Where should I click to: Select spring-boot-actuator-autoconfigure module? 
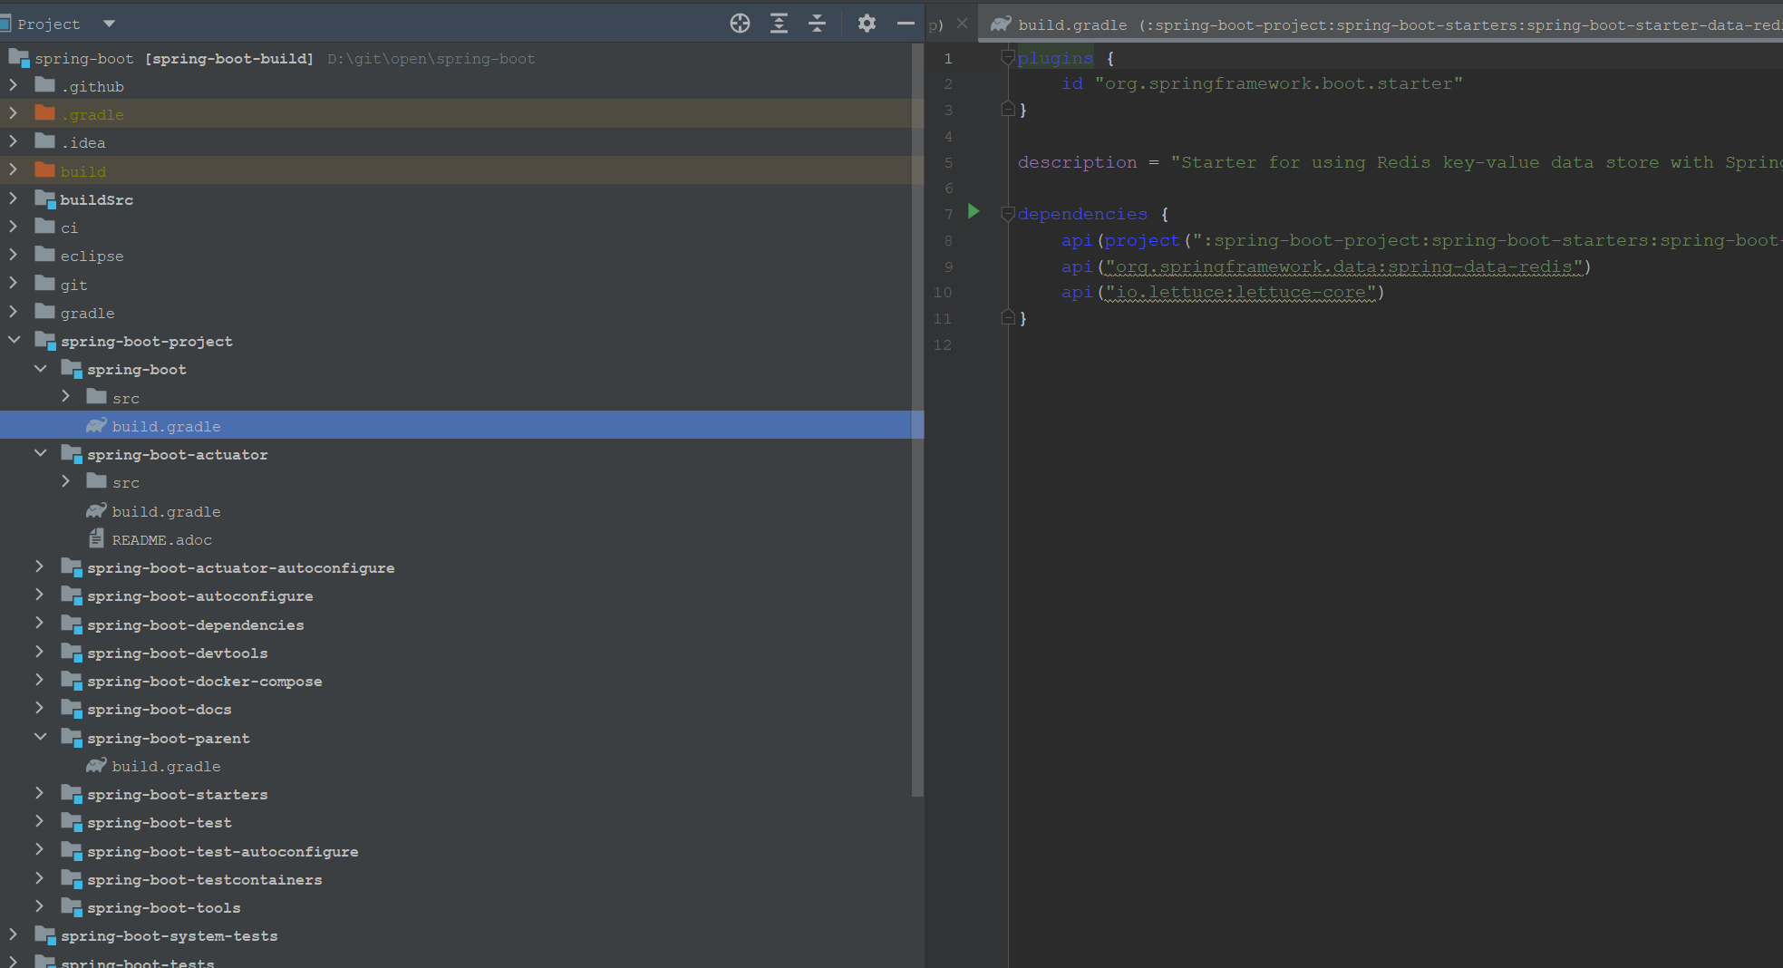pyautogui.click(x=240, y=567)
